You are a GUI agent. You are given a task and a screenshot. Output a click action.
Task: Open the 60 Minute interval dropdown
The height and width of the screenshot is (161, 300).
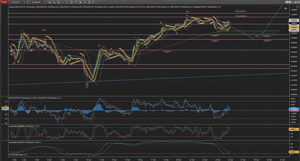39,2
